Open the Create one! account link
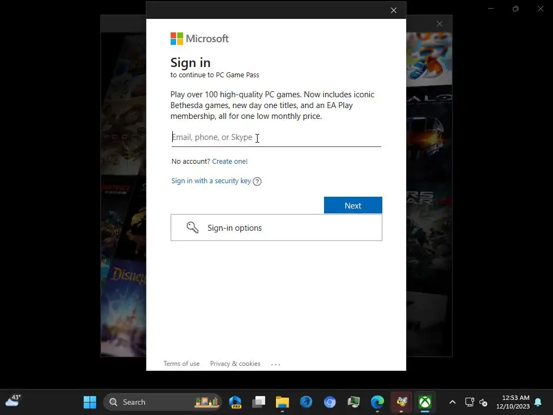 [x=230, y=161]
